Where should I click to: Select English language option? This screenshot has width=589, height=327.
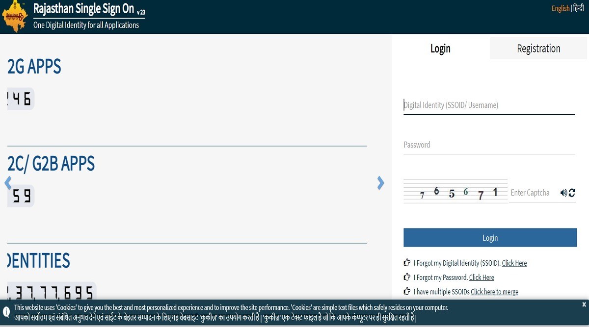click(560, 8)
